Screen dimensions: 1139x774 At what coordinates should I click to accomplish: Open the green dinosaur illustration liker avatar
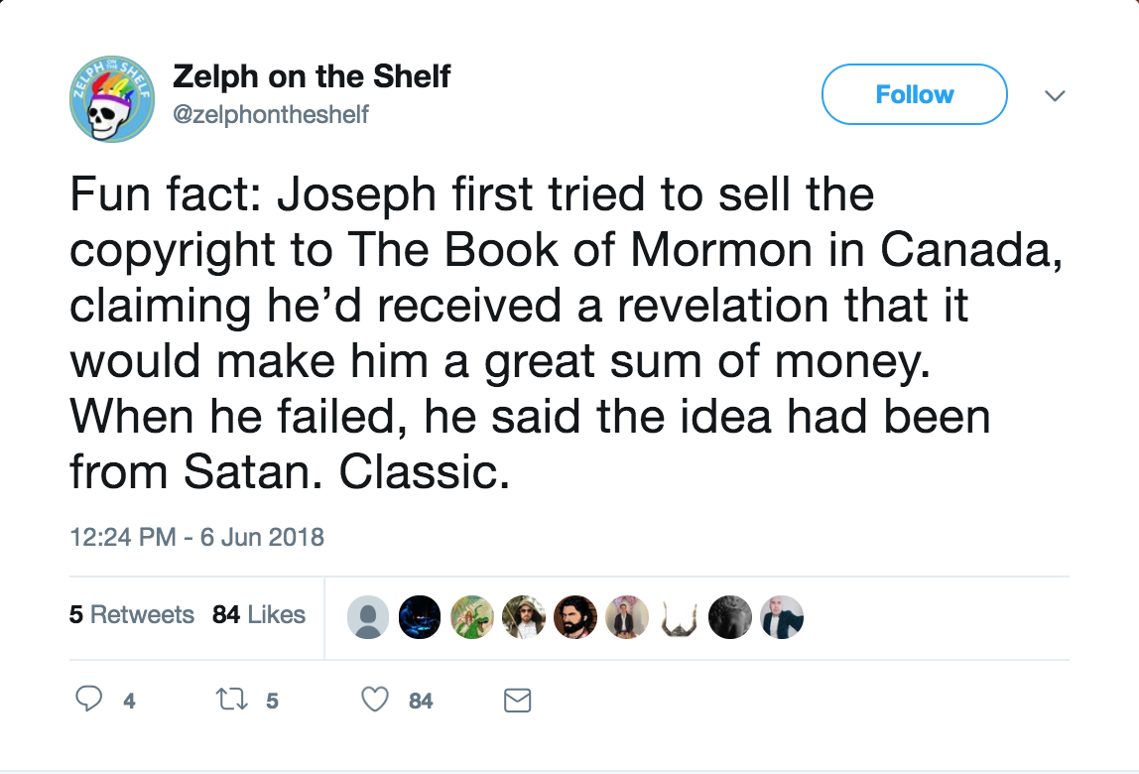click(x=471, y=618)
